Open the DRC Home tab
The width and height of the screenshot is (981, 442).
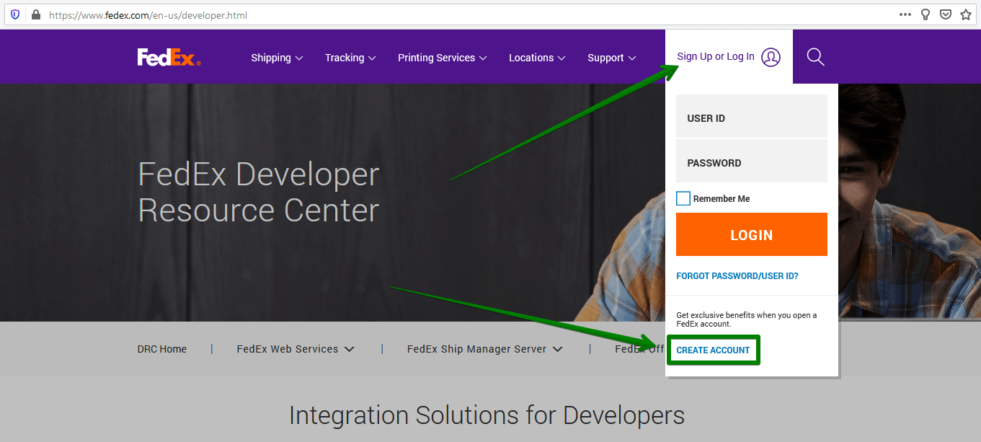[162, 349]
